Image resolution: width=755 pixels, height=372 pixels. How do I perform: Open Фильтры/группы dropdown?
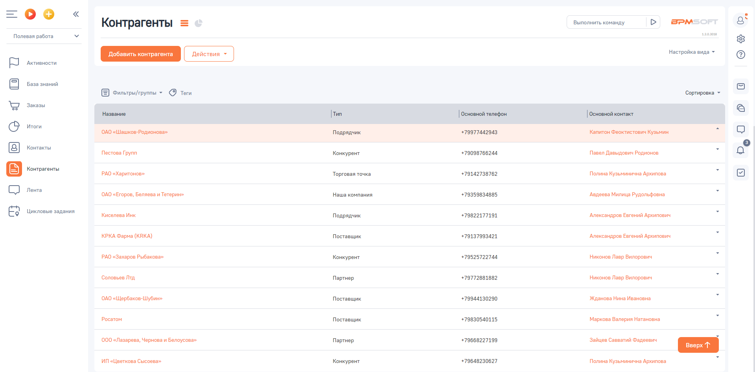(x=132, y=93)
